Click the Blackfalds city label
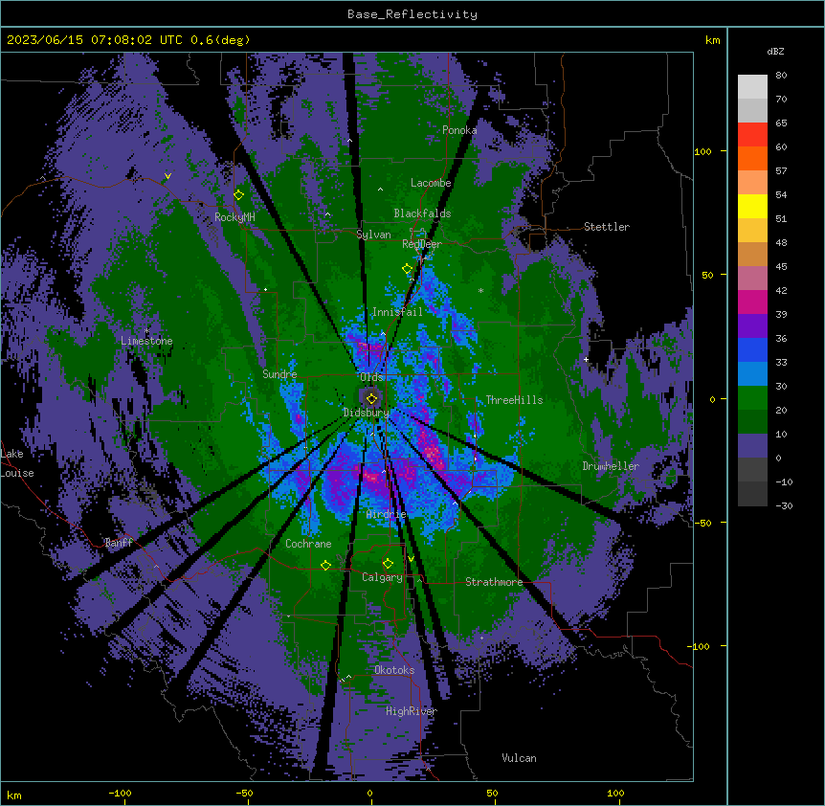Viewport: 825px width, 806px height. [x=422, y=213]
